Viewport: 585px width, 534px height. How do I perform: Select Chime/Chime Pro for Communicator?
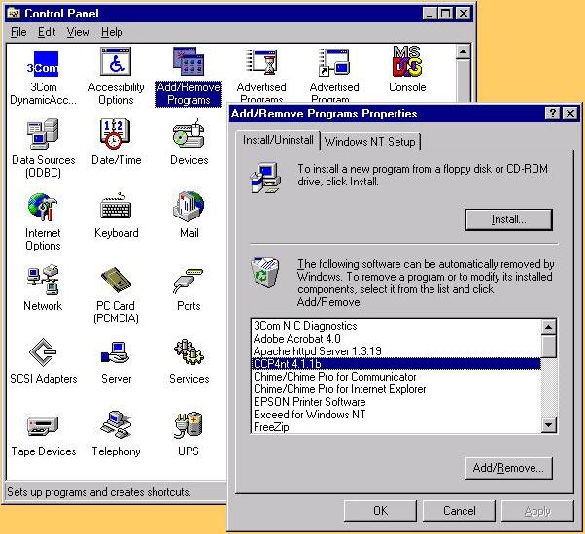click(396, 377)
